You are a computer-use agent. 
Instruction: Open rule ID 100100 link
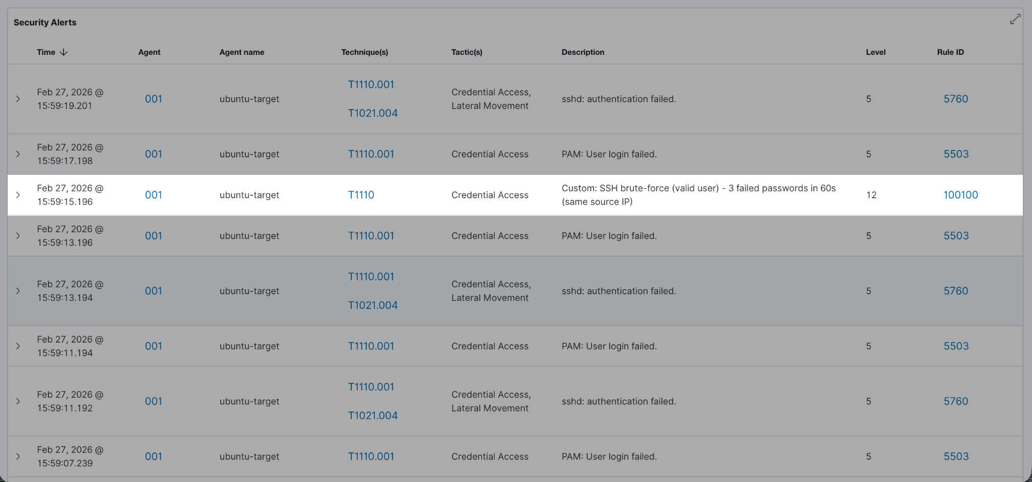(960, 195)
